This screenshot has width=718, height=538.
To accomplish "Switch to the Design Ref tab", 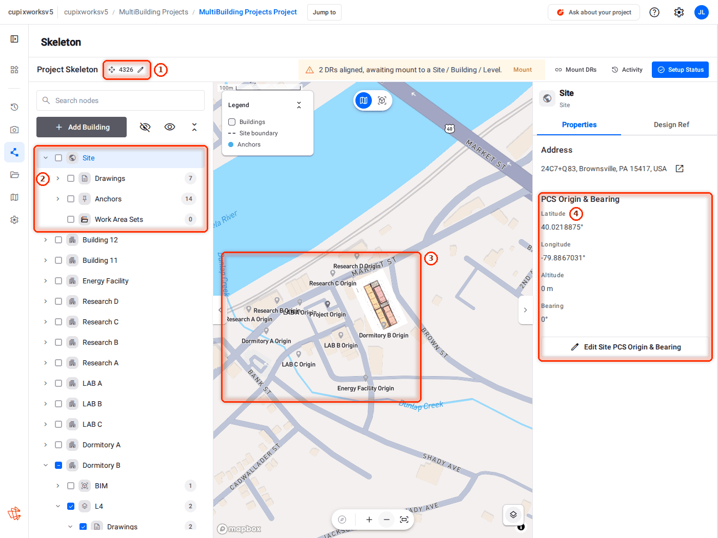I will click(671, 125).
